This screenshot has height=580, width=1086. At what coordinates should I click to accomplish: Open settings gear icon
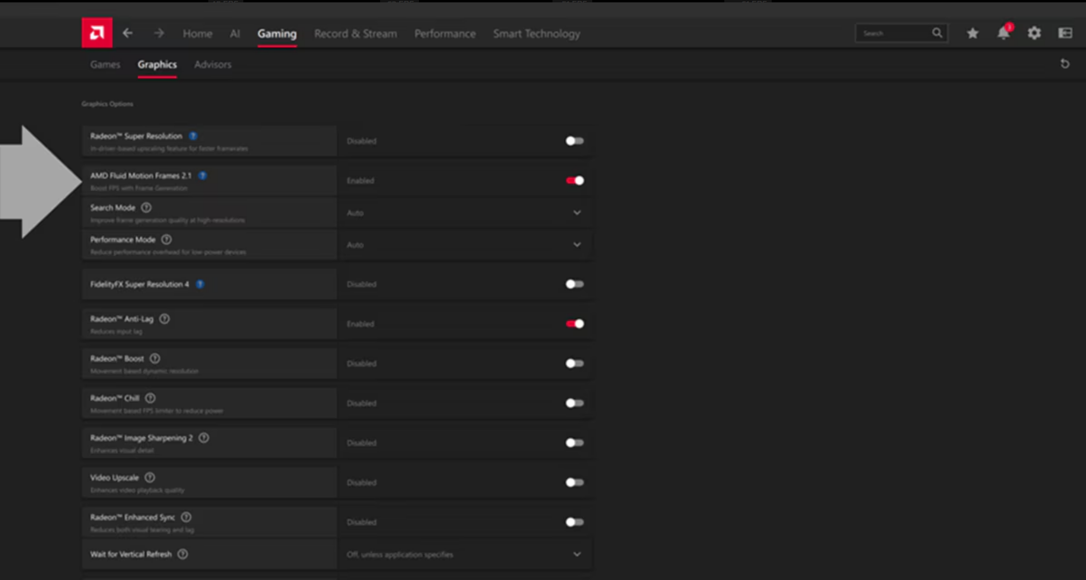coord(1034,33)
